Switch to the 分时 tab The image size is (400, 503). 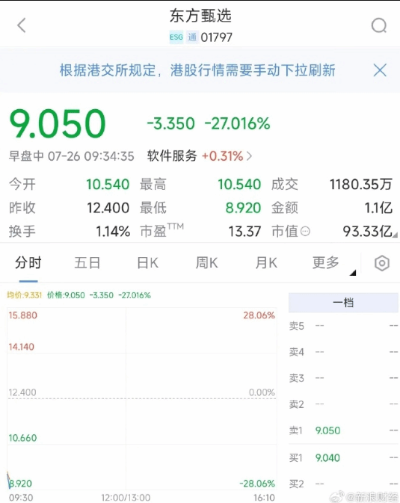tap(28, 263)
